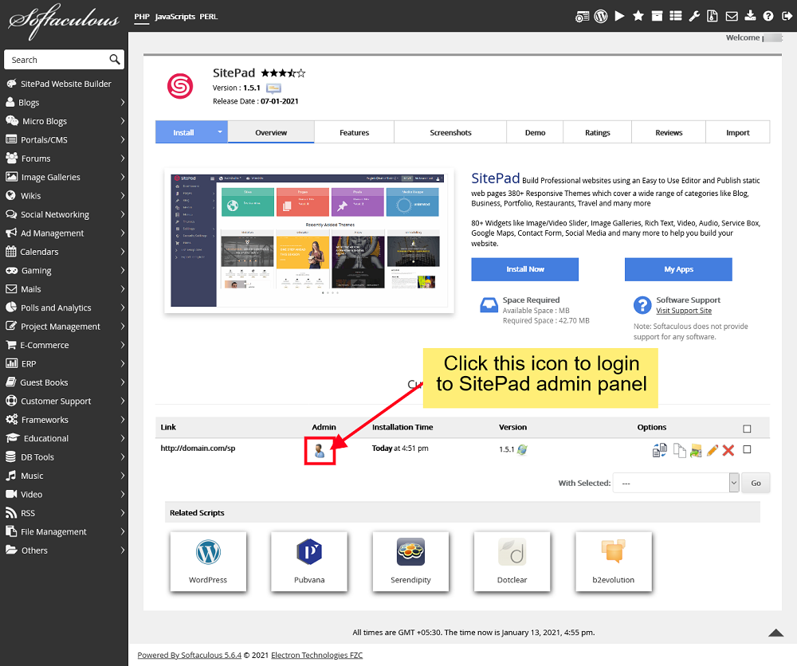Click the scroll-to-top arrow icon

click(x=775, y=633)
